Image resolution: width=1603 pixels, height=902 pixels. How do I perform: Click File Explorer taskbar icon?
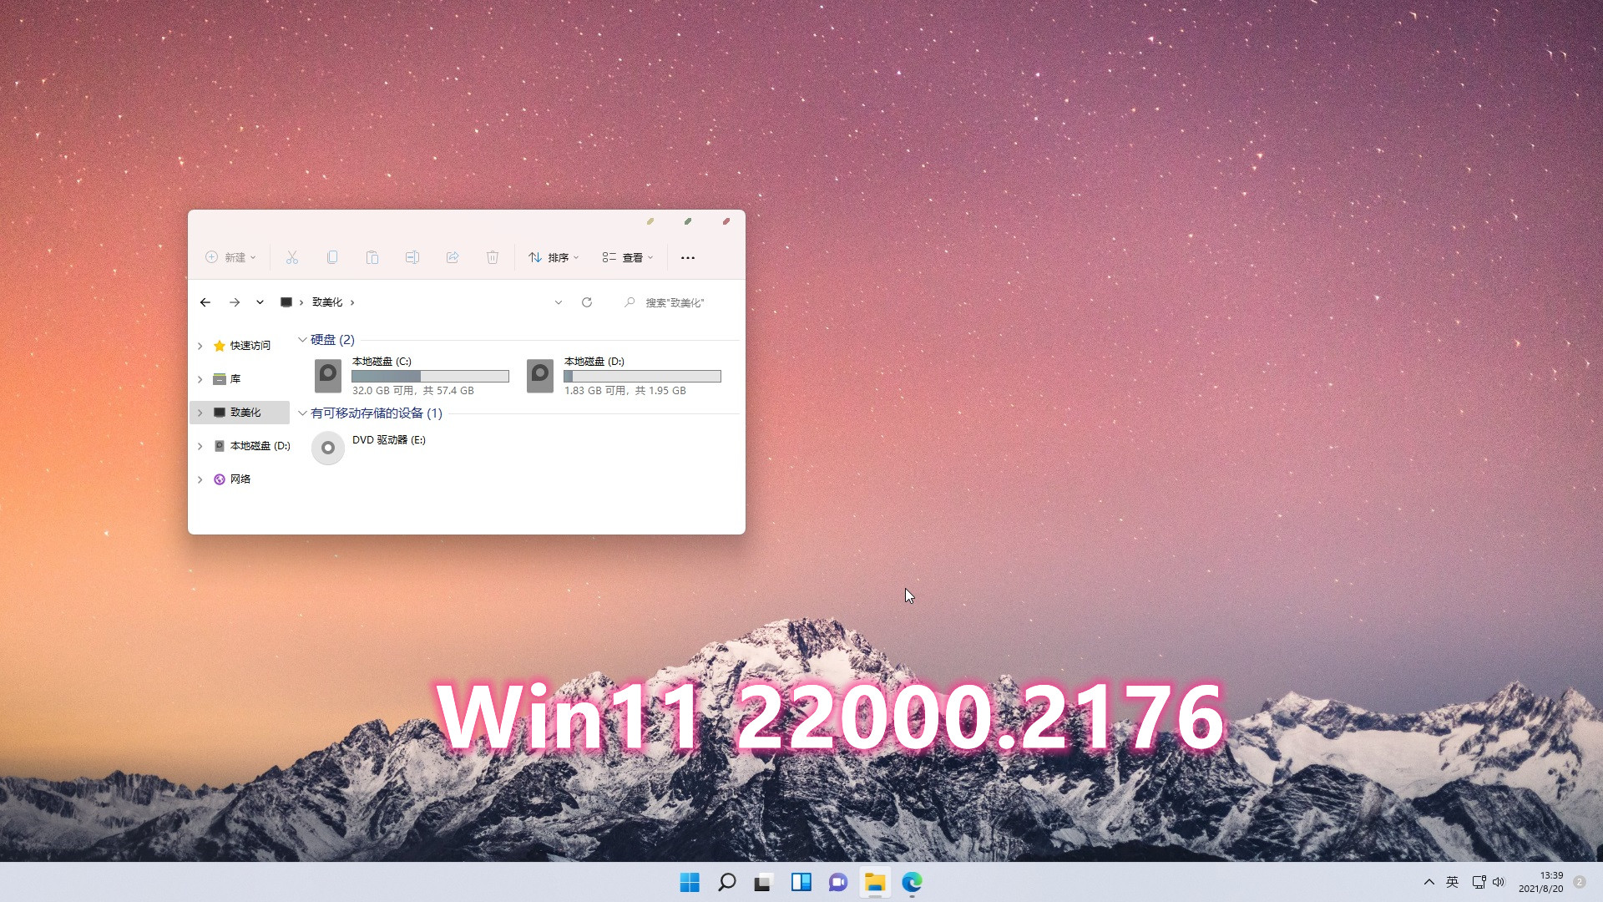(875, 882)
